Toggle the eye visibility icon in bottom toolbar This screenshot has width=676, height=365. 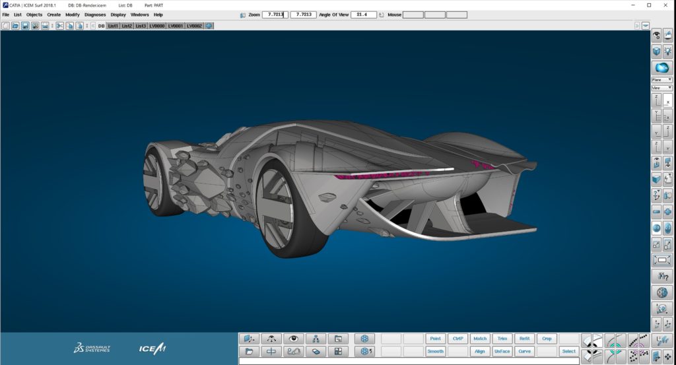point(293,339)
